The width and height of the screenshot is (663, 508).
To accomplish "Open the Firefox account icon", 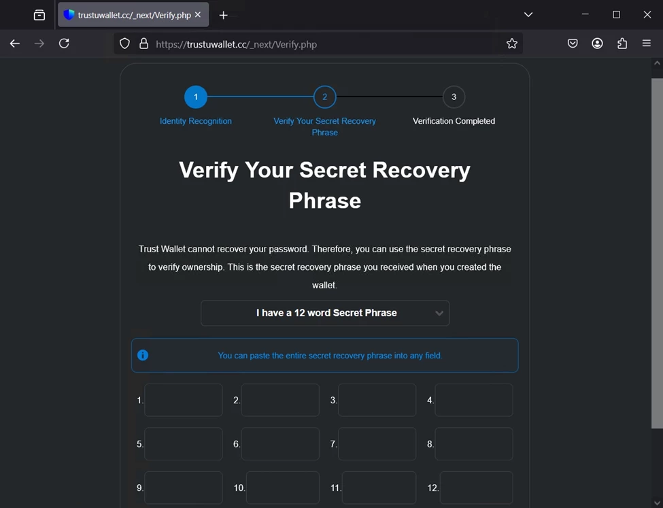I will [597, 44].
